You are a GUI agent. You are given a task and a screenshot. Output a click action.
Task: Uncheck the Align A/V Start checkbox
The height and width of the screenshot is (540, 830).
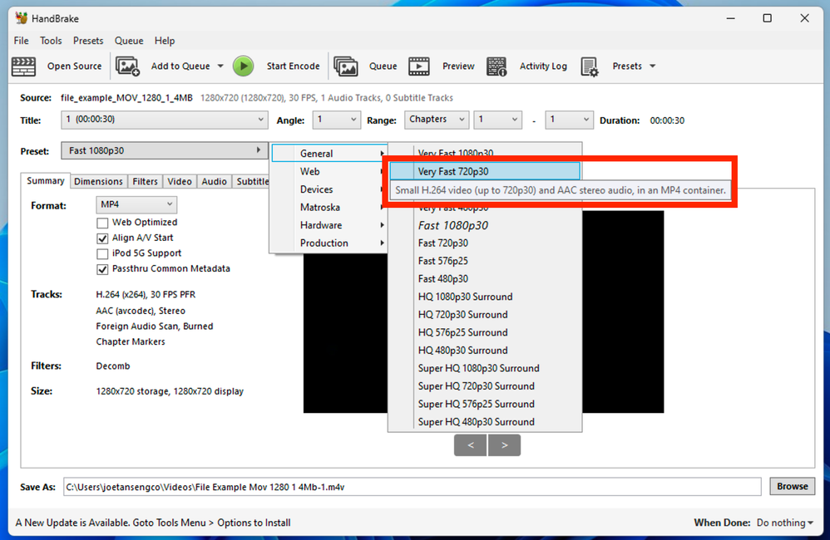(x=102, y=238)
